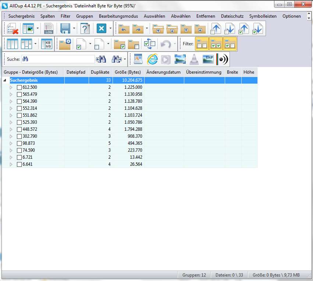Tick the checkbox for group 98.873
The width and height of the screenshot is (313, 281).
pos(19,144)
